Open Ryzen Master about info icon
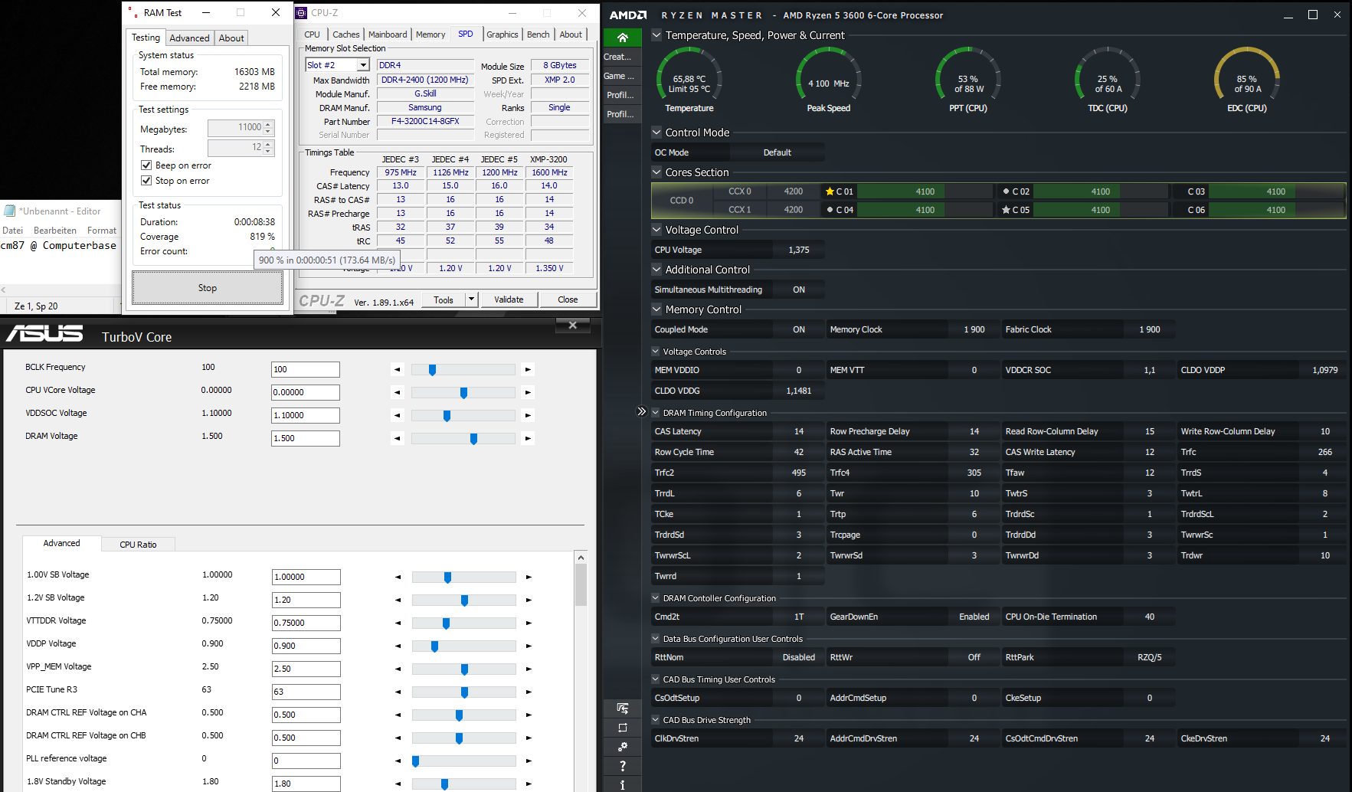 [622, 784]
